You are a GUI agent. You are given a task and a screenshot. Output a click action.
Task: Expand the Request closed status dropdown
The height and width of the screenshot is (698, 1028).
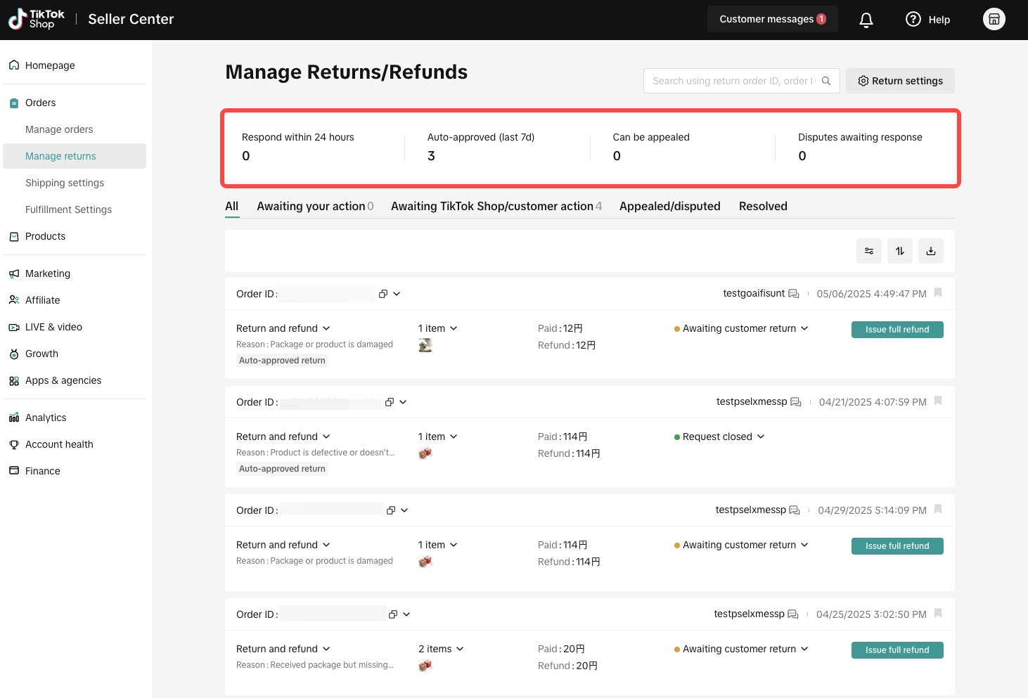[719, 437]
